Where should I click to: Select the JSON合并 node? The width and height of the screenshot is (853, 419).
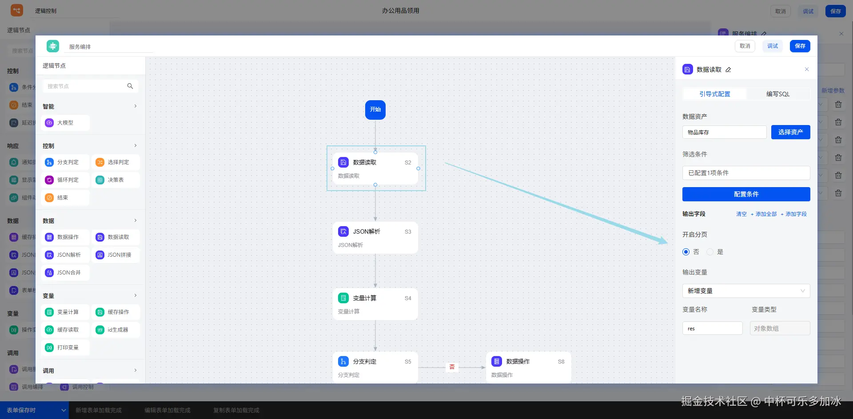65,273
